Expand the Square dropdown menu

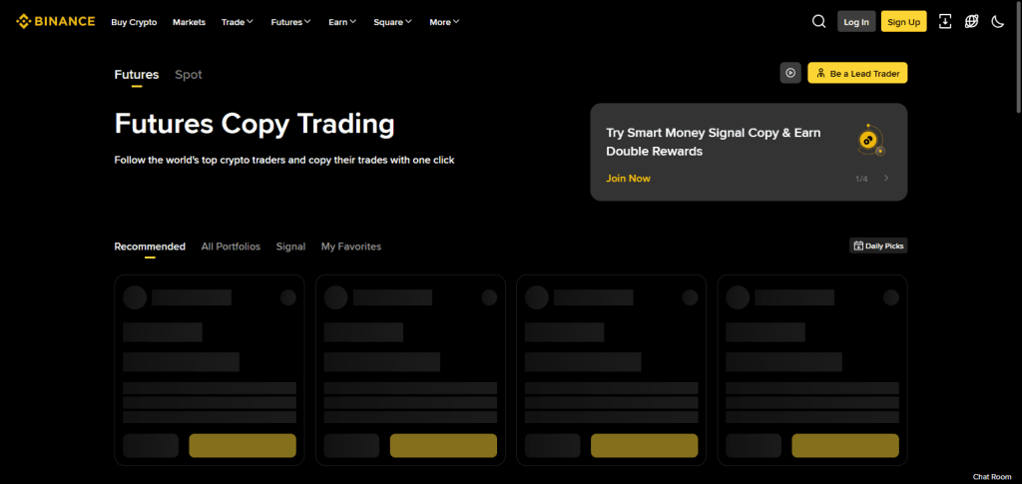pos(392,22)
